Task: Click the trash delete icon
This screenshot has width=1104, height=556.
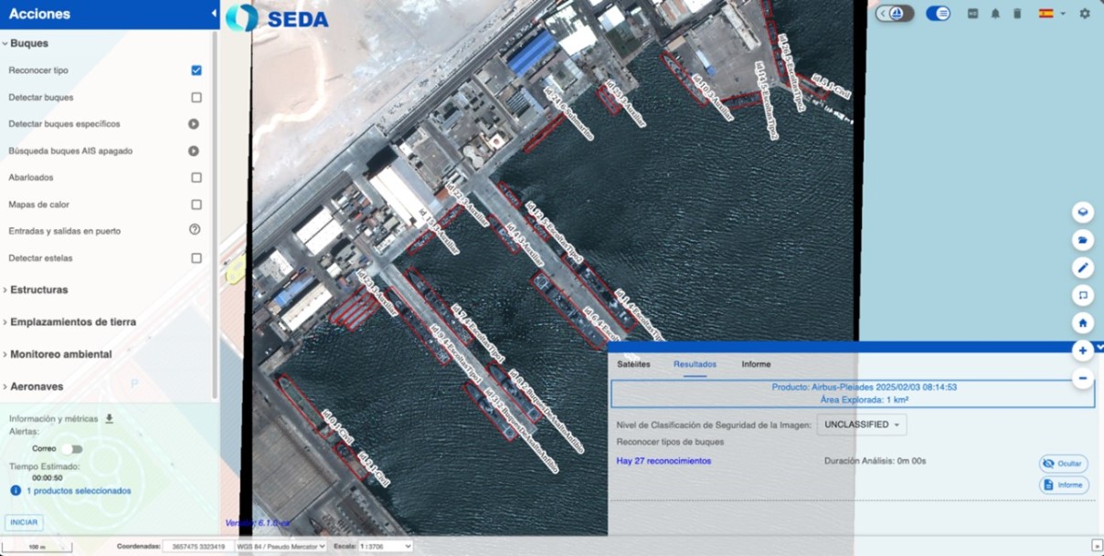Action: coord(1017,14)
